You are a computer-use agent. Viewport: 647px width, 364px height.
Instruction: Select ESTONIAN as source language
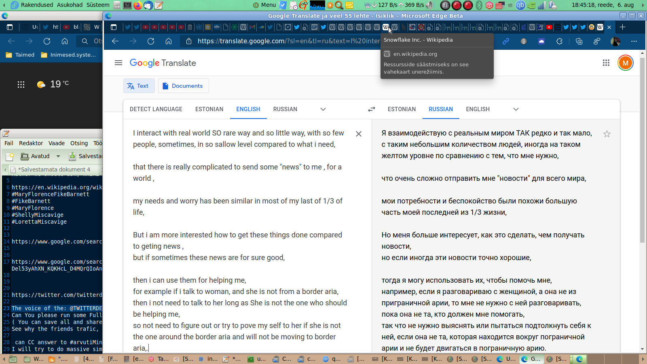pos(209,109)
